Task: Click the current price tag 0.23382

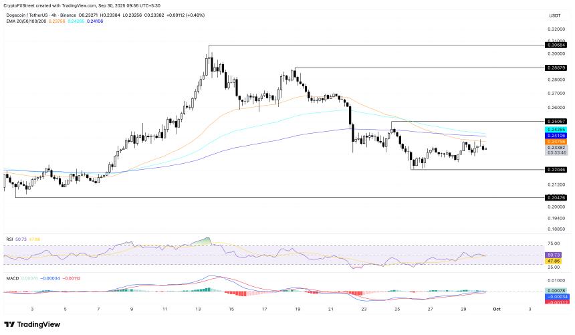Action: tap(556, 148)
